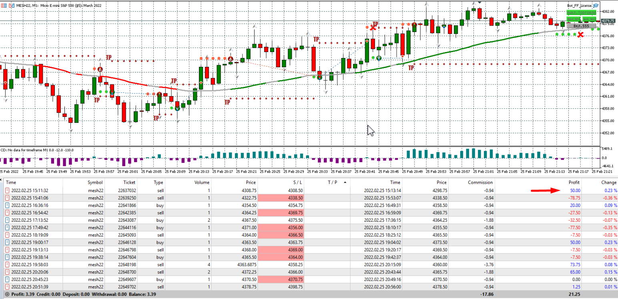The image size is (618, 299).
Task: Click the current price label 4379.75
Action: [608, 21]
